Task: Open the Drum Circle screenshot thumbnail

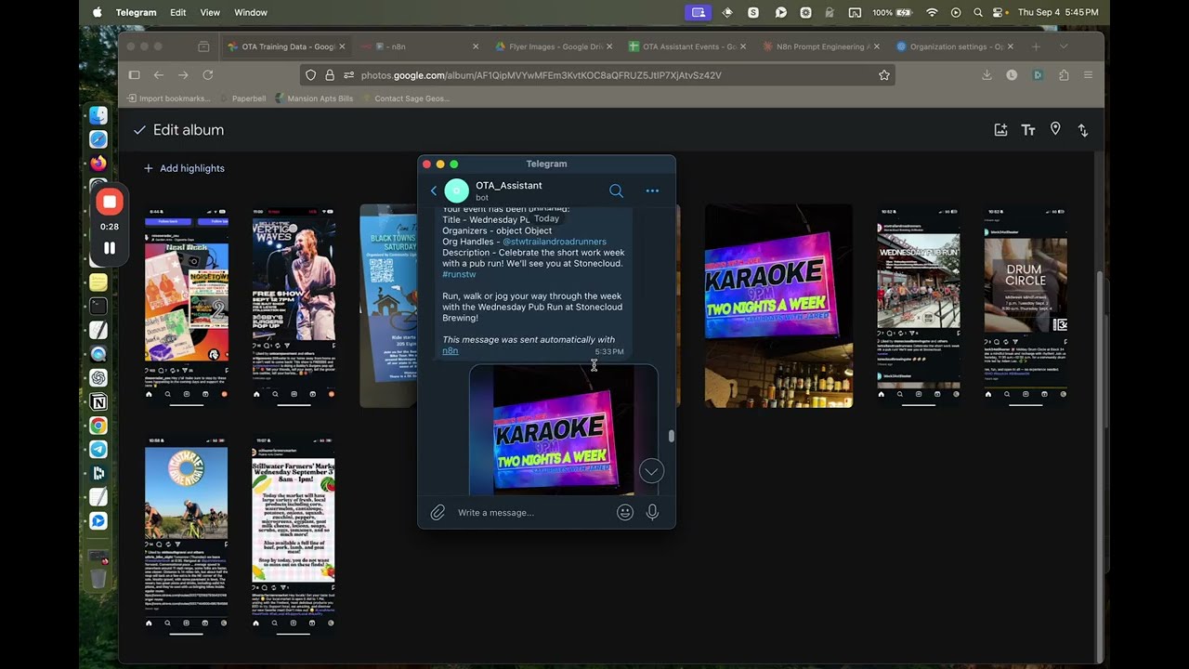Action: click(x=1026, y=306)
